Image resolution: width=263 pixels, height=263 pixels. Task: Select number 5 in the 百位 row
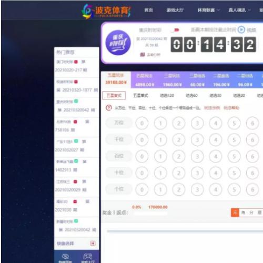[x=234, y=156]
